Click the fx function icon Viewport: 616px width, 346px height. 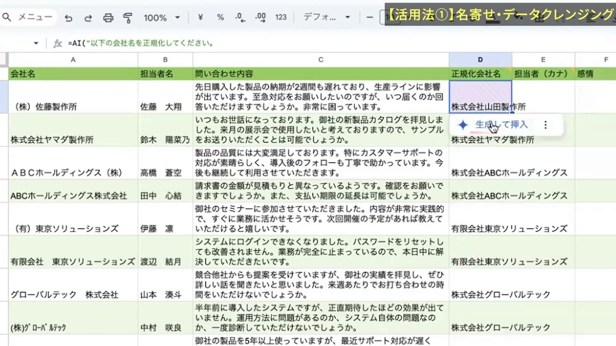[57, 43]
